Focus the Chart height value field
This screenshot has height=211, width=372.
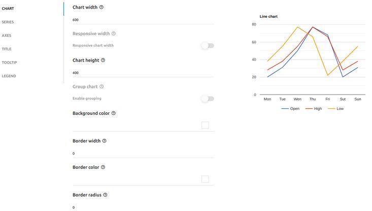[x=143, y=73]
